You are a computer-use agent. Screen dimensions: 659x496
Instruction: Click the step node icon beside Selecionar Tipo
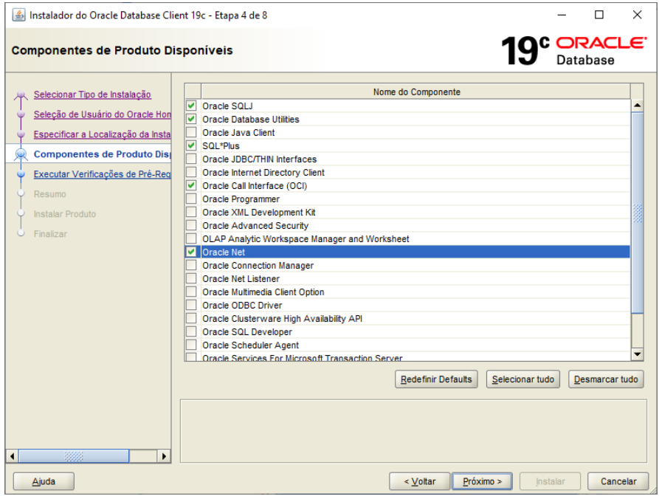coord(21,95)
